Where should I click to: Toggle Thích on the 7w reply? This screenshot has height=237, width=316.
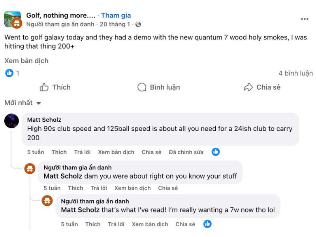pyautogui.click(x=93, y=224)
